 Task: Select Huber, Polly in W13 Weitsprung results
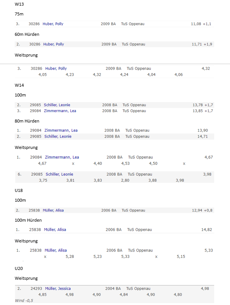(56, 69)
